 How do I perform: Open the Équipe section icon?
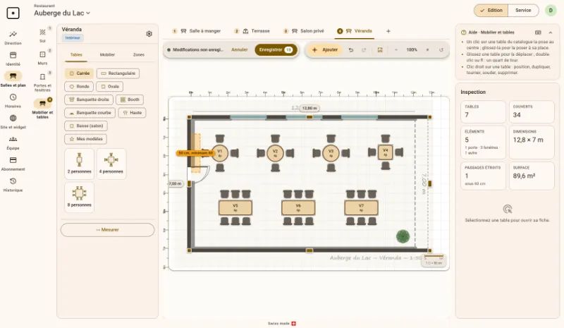click(x=13, y=139)
